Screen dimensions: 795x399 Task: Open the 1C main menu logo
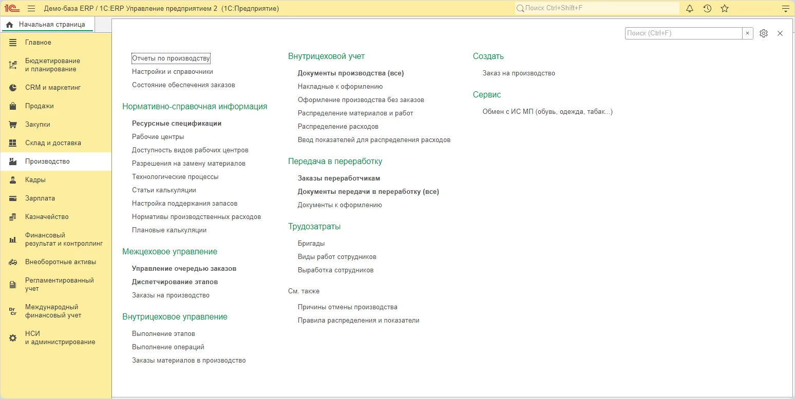point(12,9)
